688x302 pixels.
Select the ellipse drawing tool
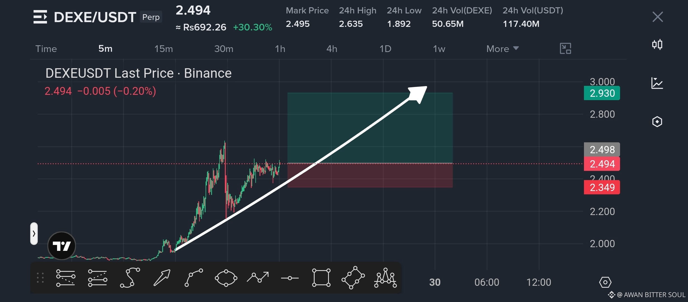[226, 278]
